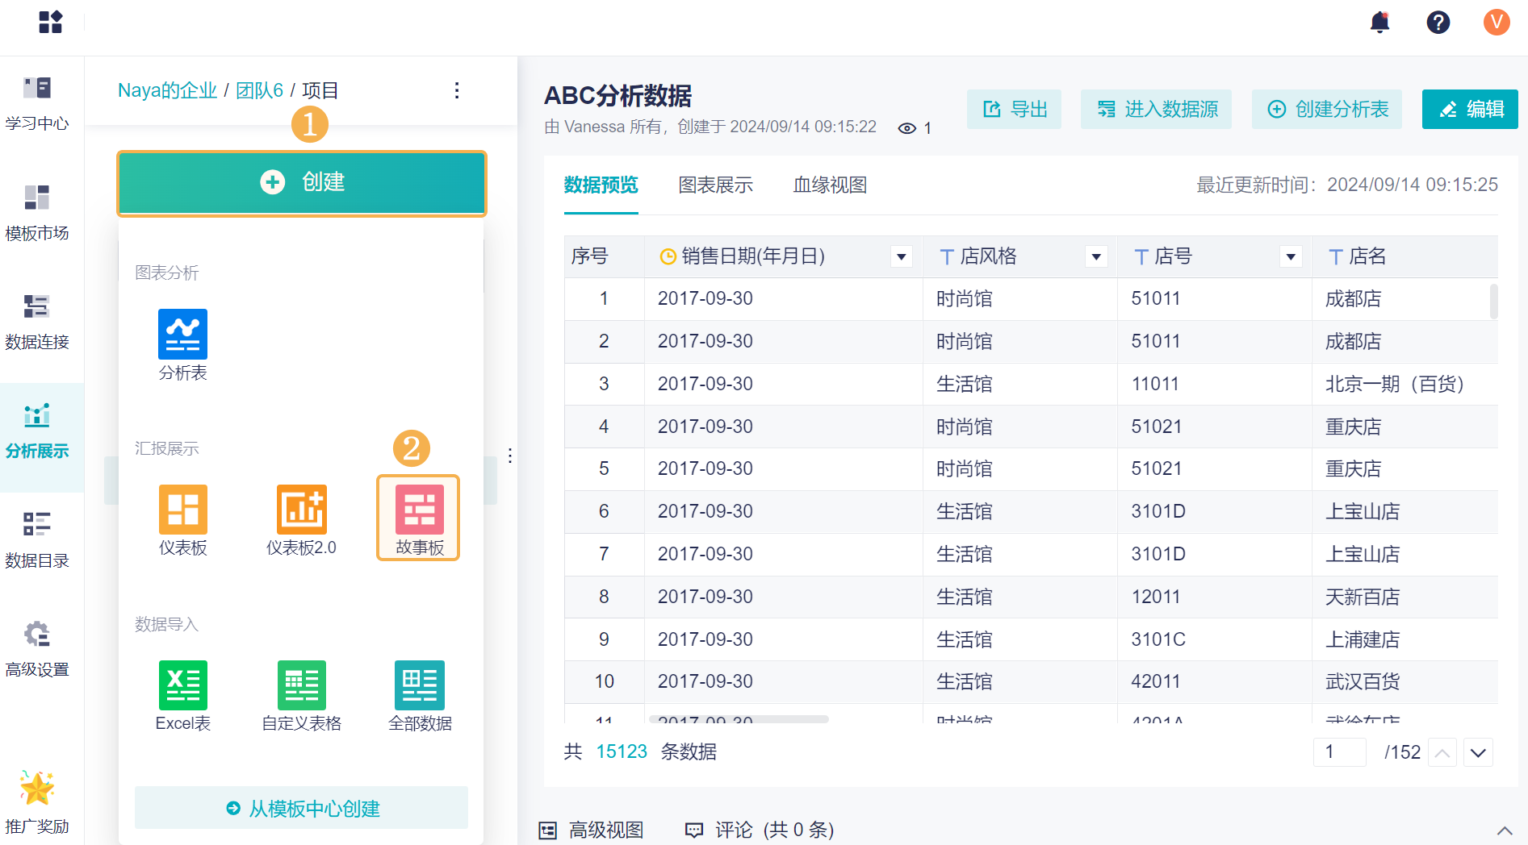Open the help question mark icon
This screenshot has height=845, width=1528.
pyautogui.click(x=1438, y=23)
